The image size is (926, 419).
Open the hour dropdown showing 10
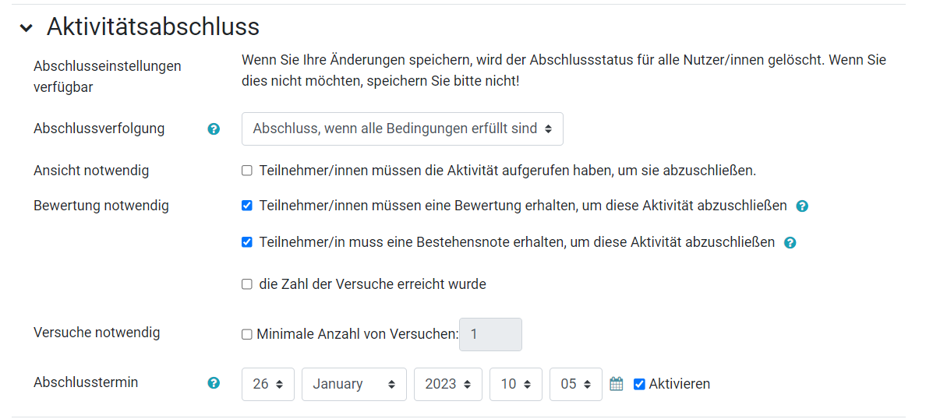(516, 384)
